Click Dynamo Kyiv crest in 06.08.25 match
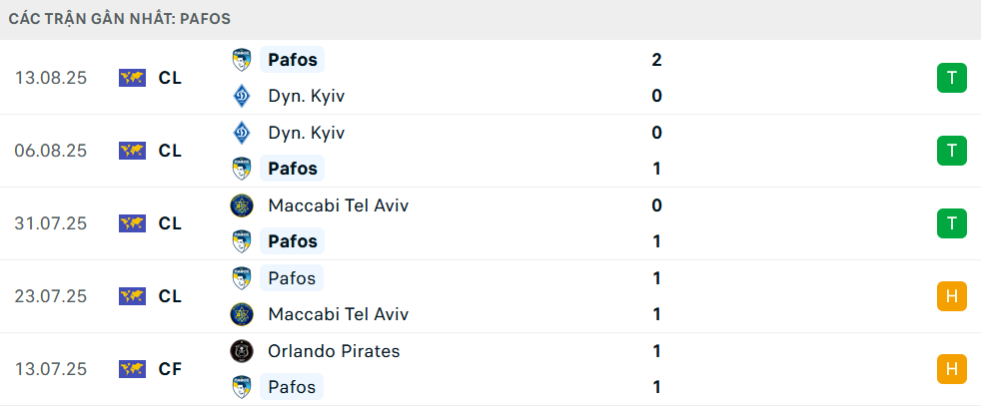 [x=241, y=133]
